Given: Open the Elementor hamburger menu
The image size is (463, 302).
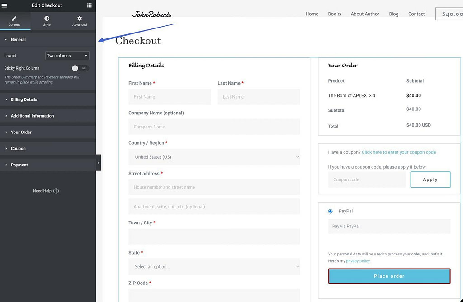Looking at the screenshot, I should 5,5.
